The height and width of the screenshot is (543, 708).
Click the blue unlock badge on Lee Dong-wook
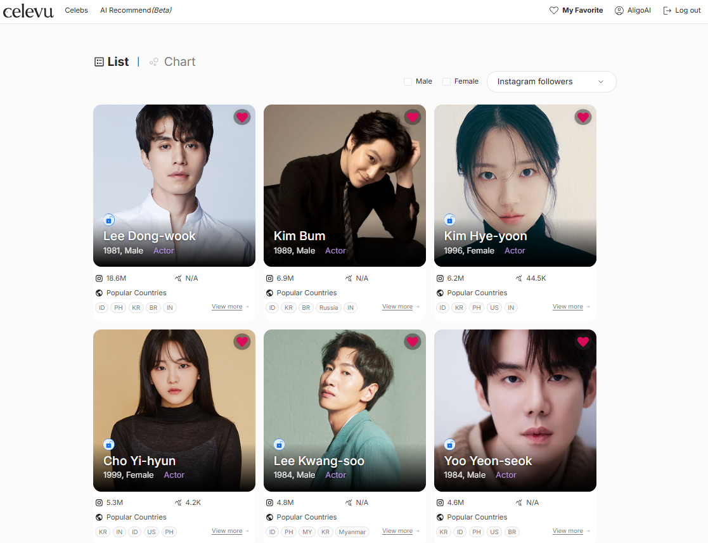[109, 220]
